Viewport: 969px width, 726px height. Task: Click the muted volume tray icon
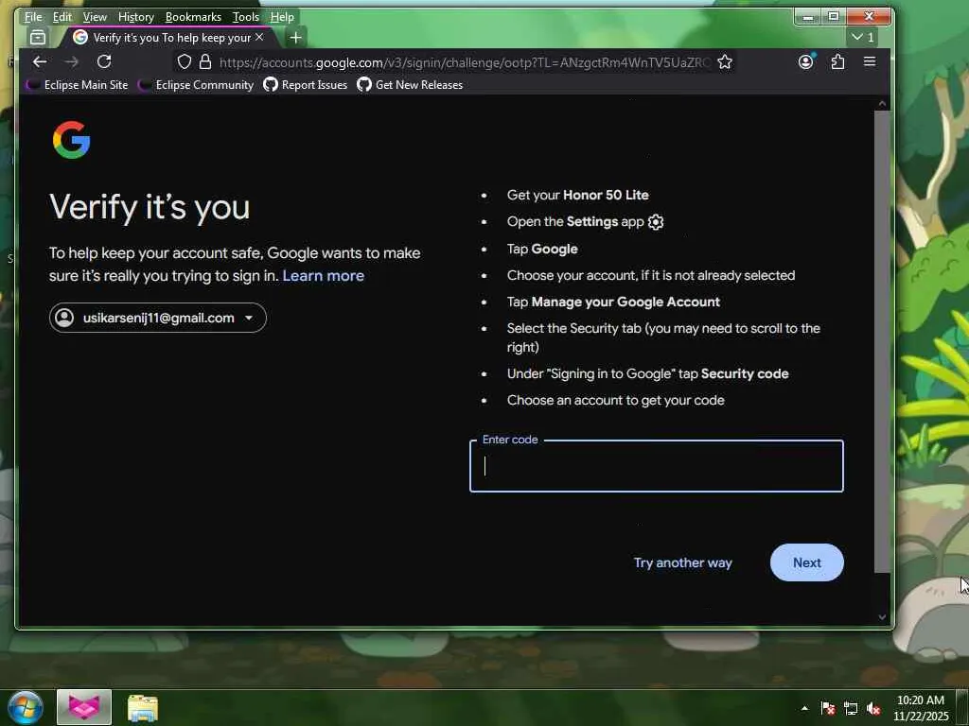click(873, 708)
